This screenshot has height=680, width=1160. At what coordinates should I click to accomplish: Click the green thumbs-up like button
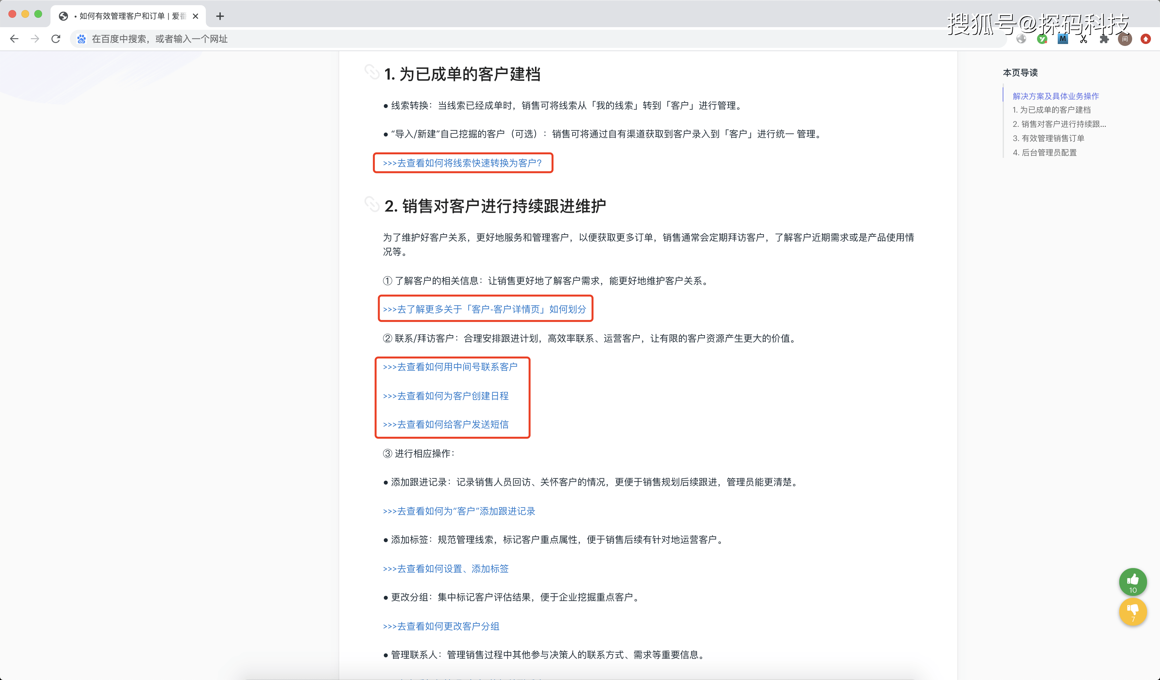1133,582
